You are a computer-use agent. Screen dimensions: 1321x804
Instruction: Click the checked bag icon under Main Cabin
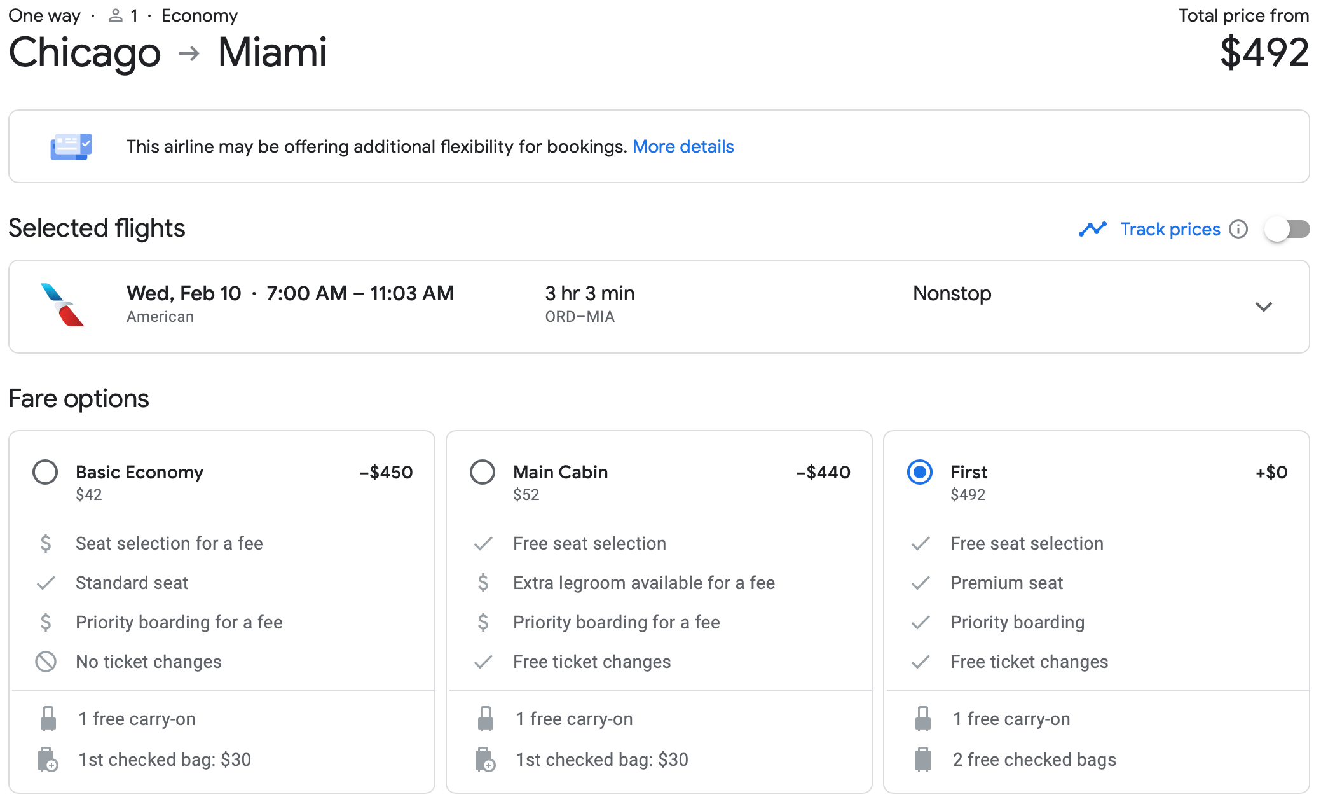486,759
